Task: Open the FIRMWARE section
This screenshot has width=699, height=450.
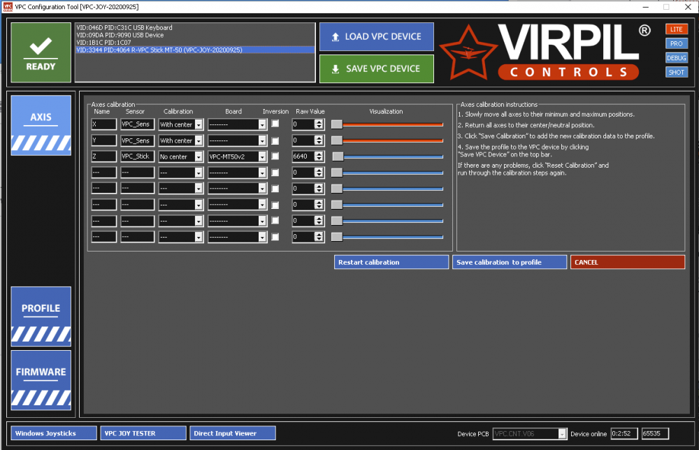Action: [x=41, y=380]
